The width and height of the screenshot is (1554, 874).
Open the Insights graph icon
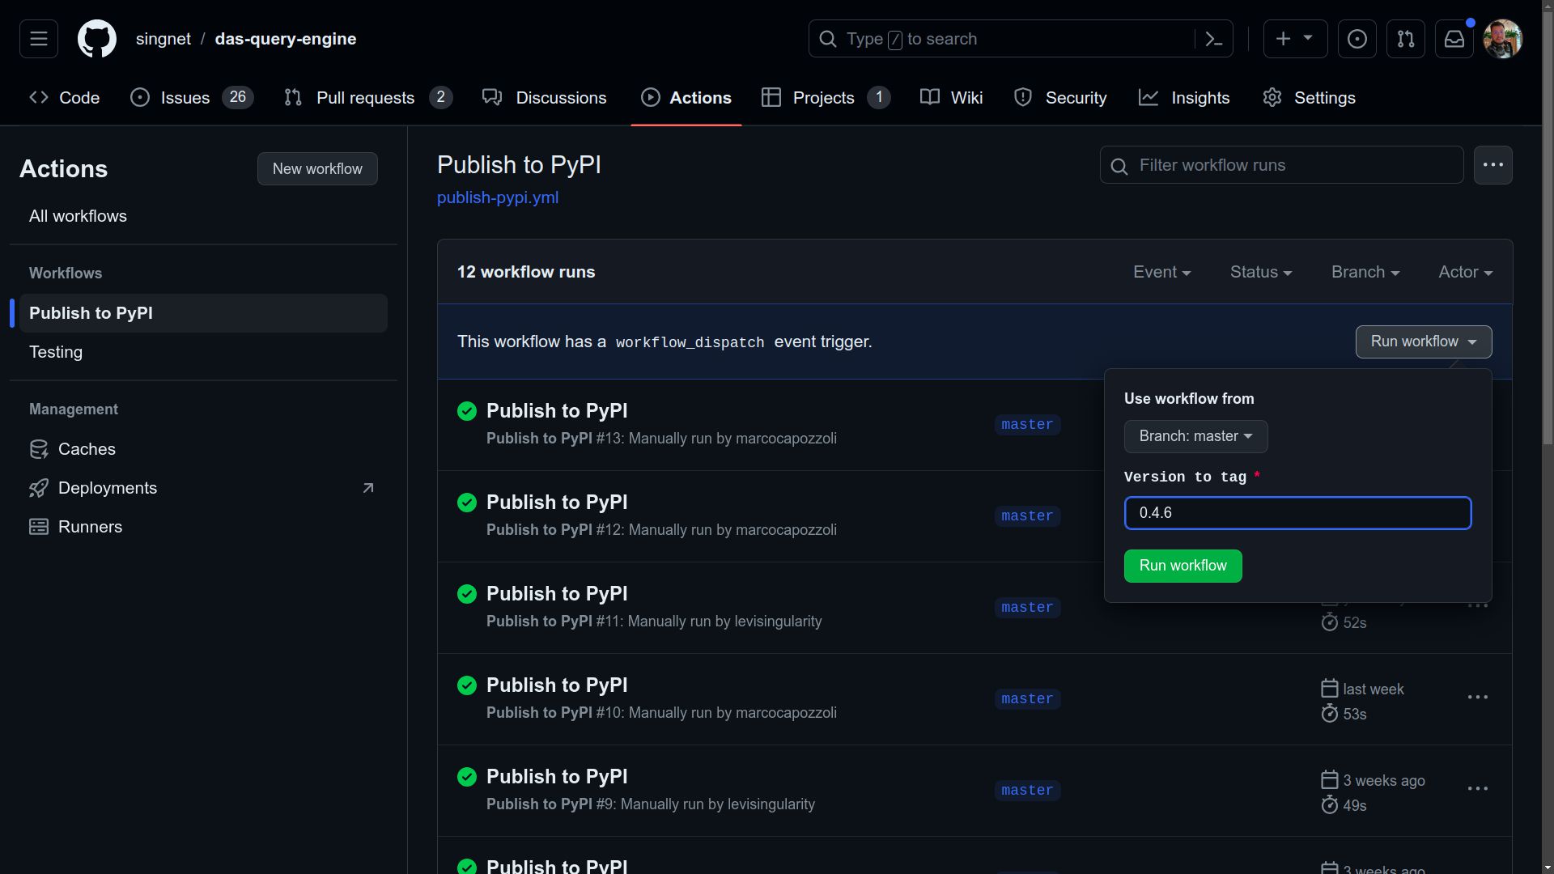click(x=1151, y=98)
